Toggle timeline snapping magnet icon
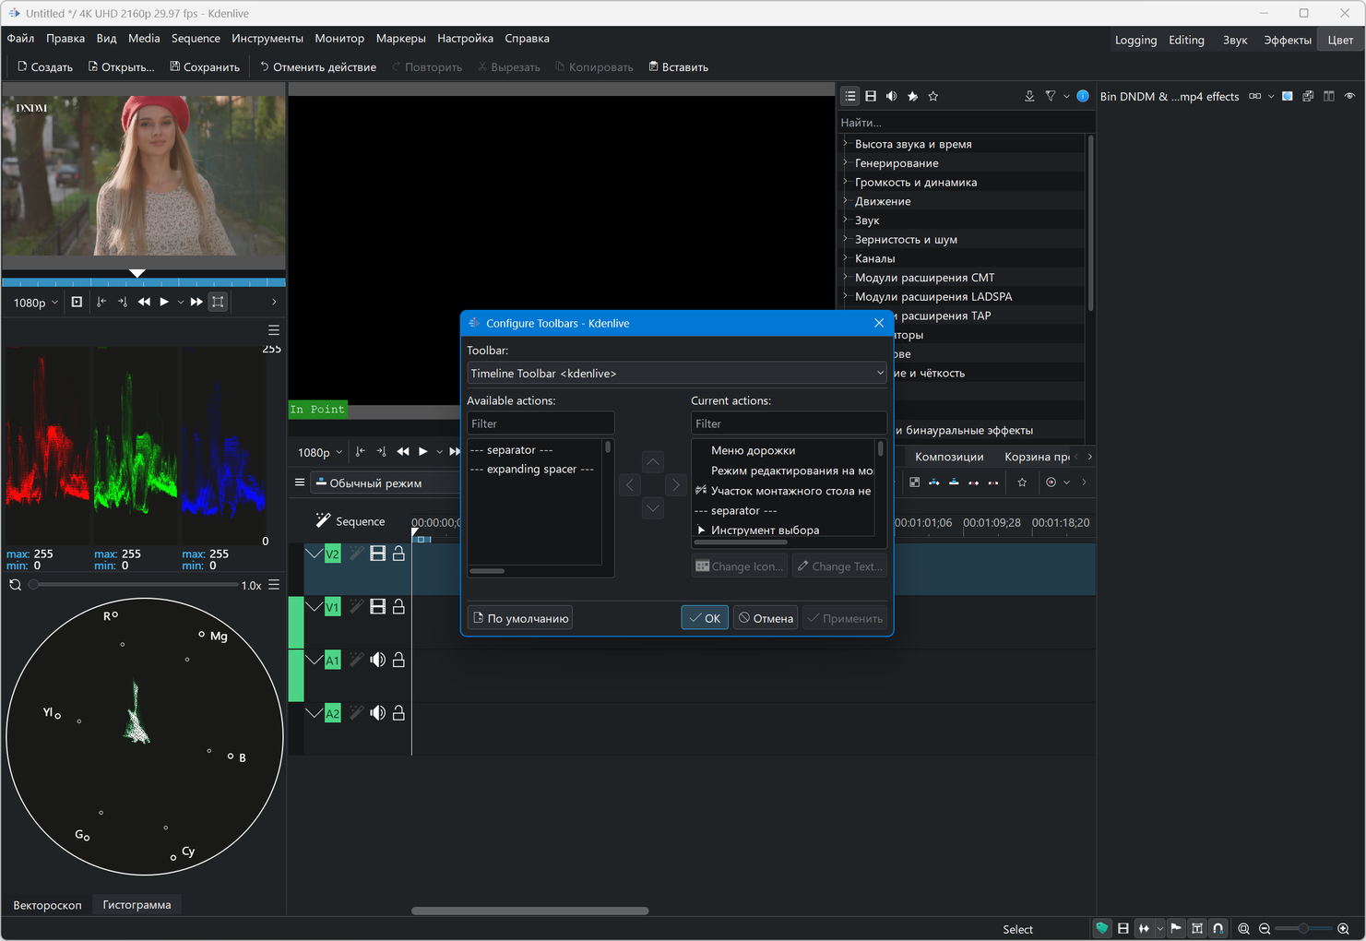This screenshot has height=941, width=1366. tap(1218, 929)
